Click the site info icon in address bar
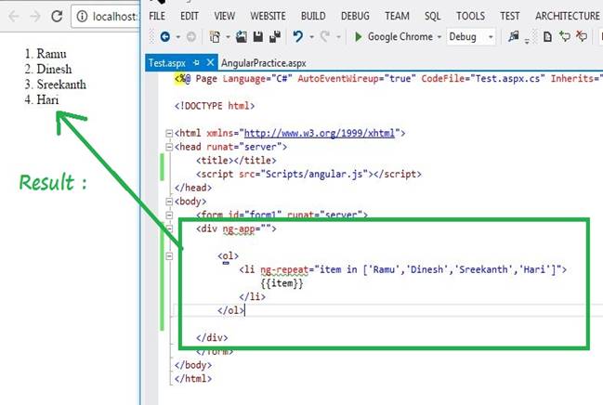Image resolution: width=603 pixels, height=405 pixels. click(x=82, y=16)
